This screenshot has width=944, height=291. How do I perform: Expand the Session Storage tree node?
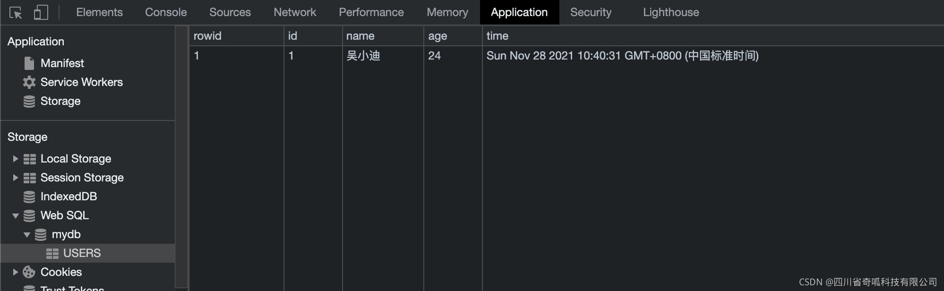coord(15,178)
